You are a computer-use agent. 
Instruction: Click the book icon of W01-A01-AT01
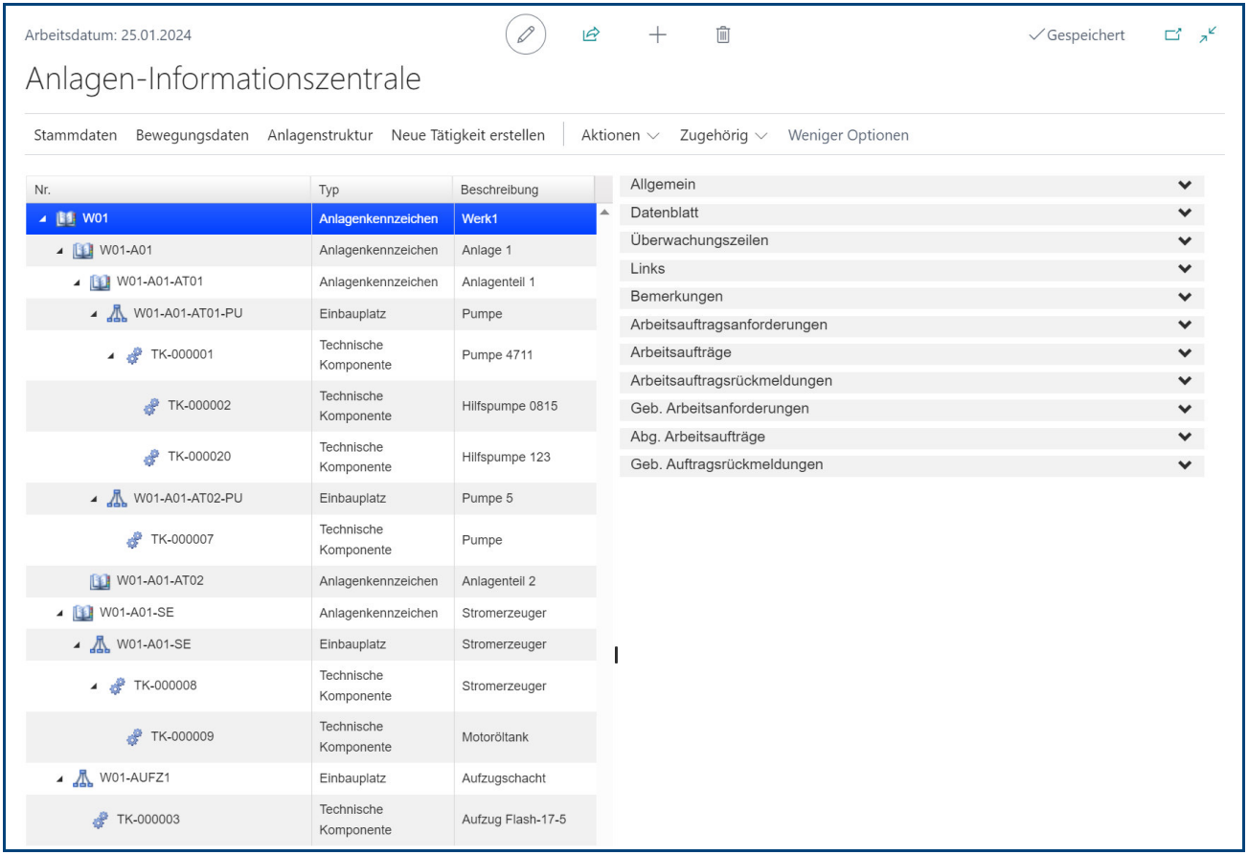101,282
